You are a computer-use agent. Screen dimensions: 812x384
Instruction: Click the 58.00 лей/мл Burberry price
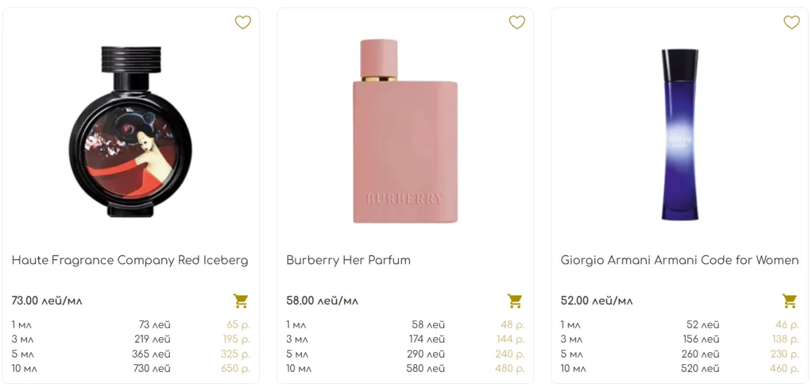(x=322, y=301)
